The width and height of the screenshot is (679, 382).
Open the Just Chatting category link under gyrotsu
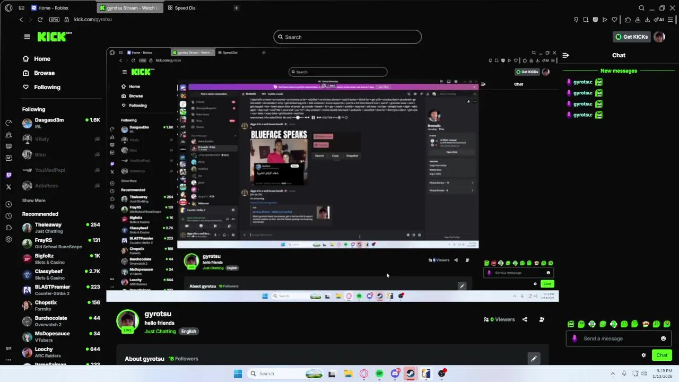(160, 332)
